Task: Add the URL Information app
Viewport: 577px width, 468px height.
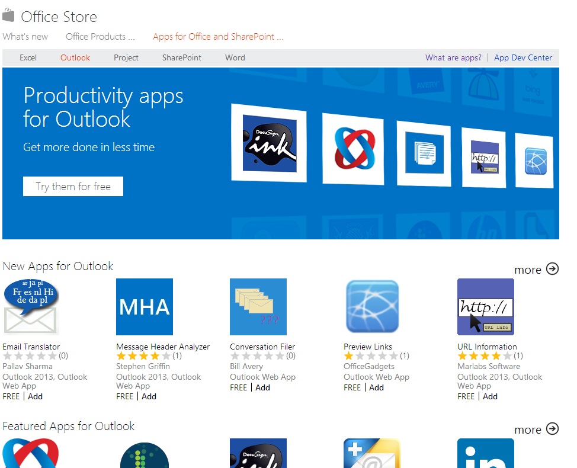Action: click(491, 396)
